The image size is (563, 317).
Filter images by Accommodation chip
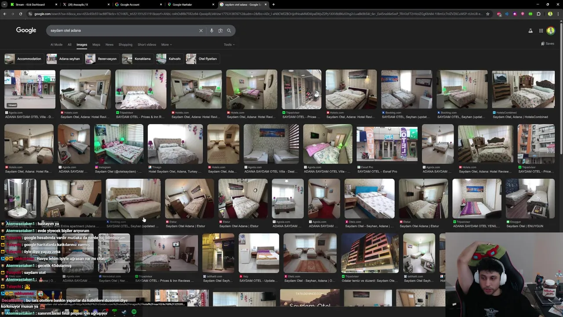(x=23, y=59)
